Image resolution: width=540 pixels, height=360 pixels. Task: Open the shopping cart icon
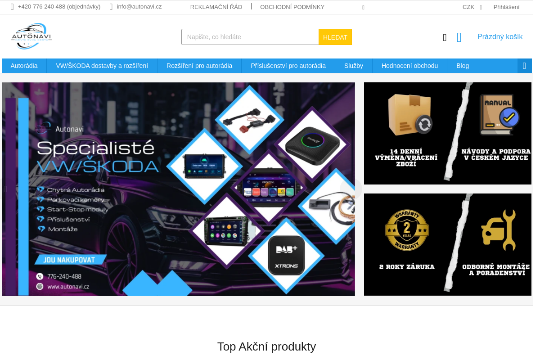coord(459,37)
